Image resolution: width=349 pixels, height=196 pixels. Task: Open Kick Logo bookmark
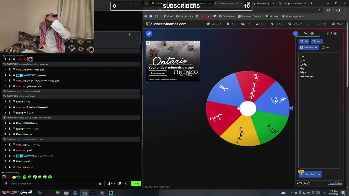272,16
